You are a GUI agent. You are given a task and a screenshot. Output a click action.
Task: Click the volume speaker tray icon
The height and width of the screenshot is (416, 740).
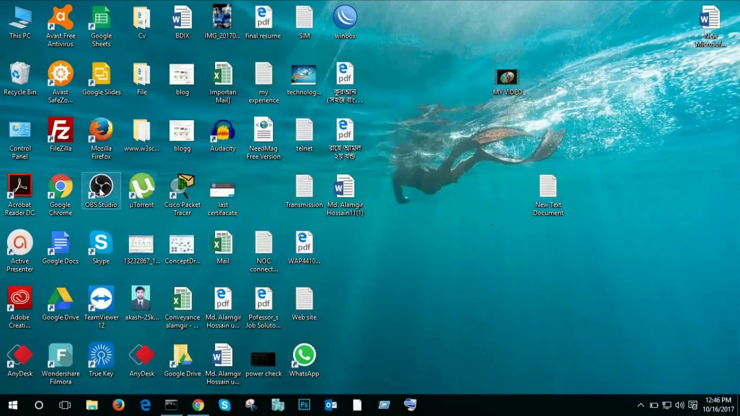(680, 405)
